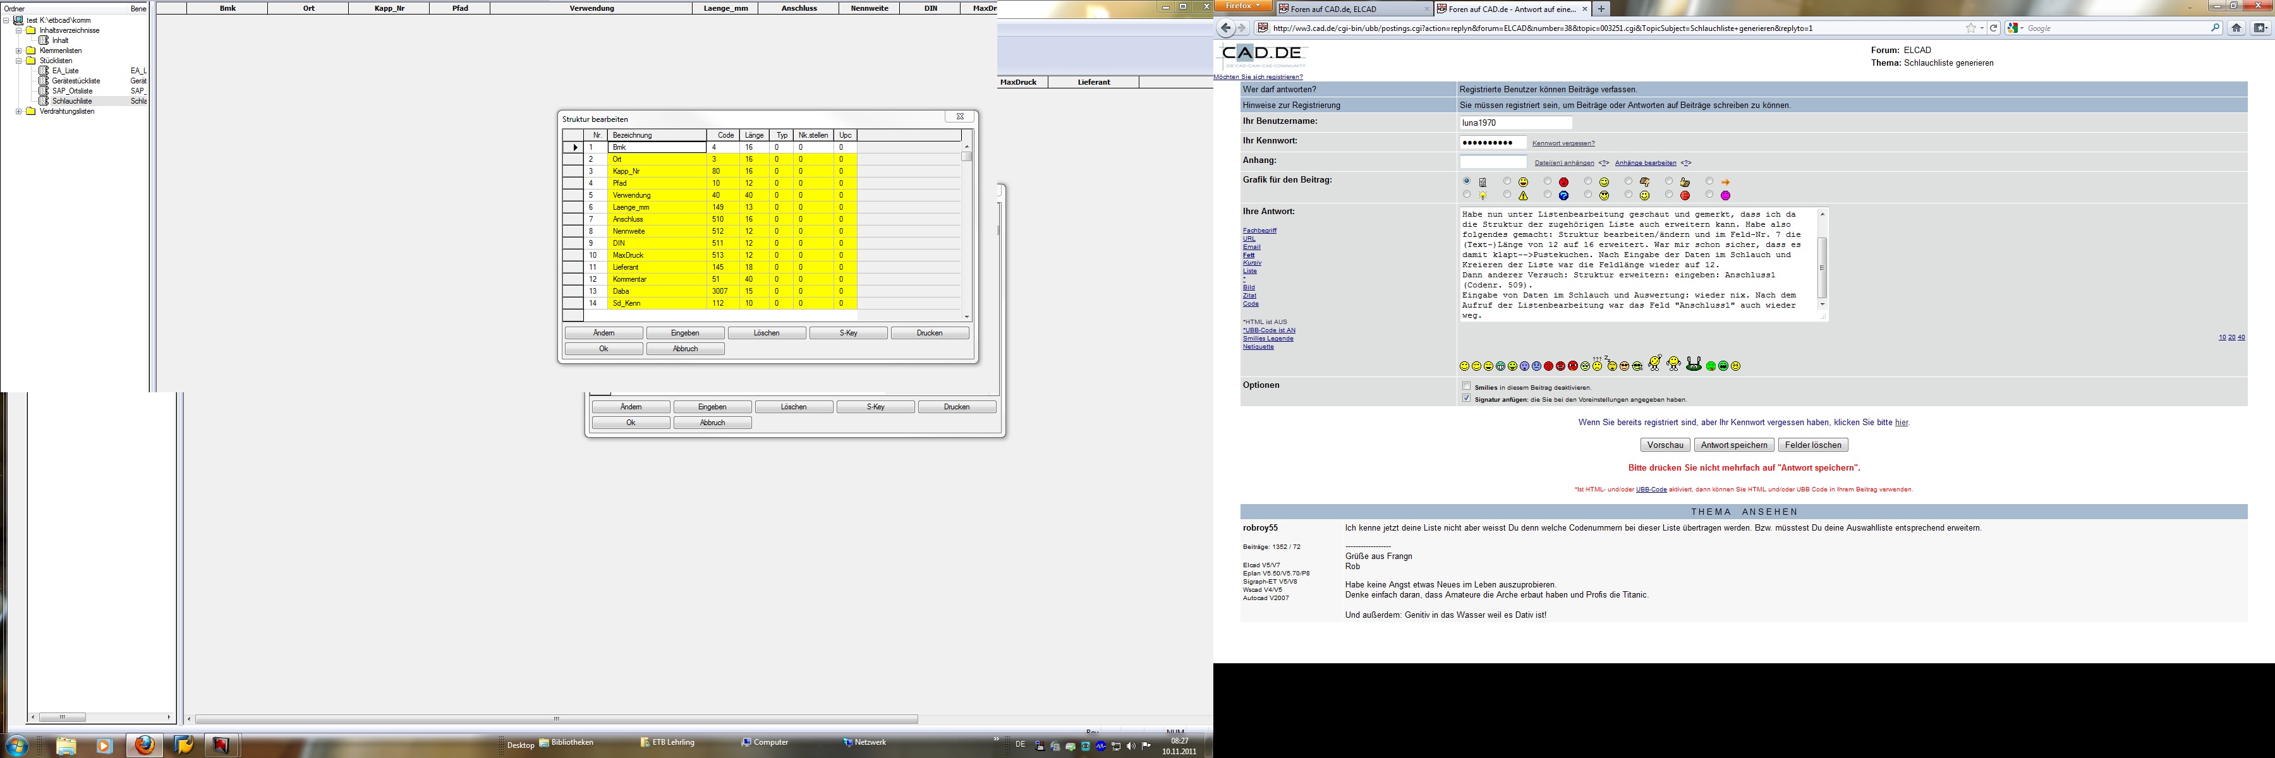Image resolution: width=2275 pixels, height=758 pixels.
Task: Click the Struktur bearbeiten list scroll-down arrow
Action: click(x=967, y=316)
